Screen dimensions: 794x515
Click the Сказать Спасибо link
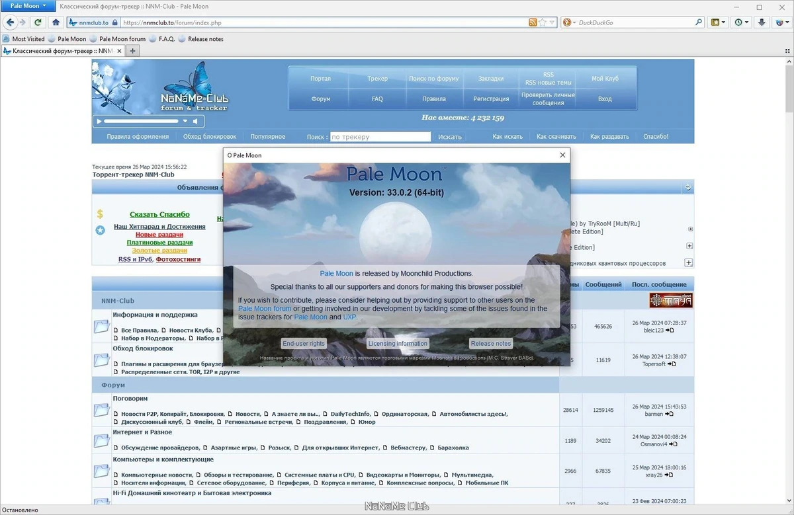pyautogui.click(x=159, y=214)
